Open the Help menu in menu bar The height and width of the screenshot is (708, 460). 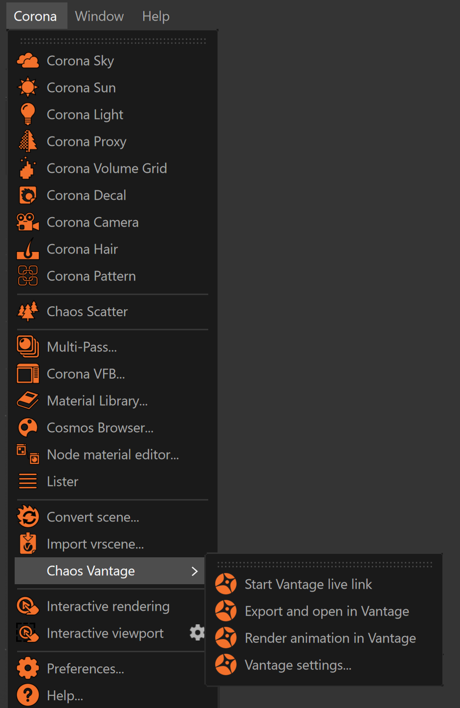pos(156,16)
